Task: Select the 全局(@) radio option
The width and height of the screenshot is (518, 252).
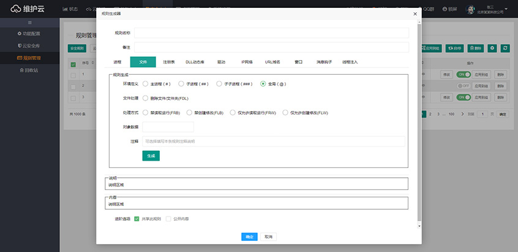Action: (x=263, y=83)
